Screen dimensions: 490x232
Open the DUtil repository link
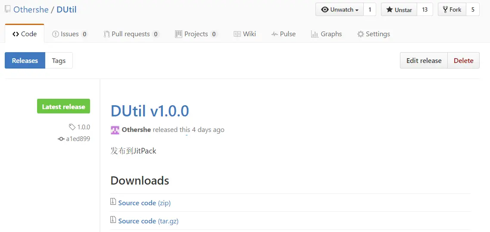click(66, 9)
